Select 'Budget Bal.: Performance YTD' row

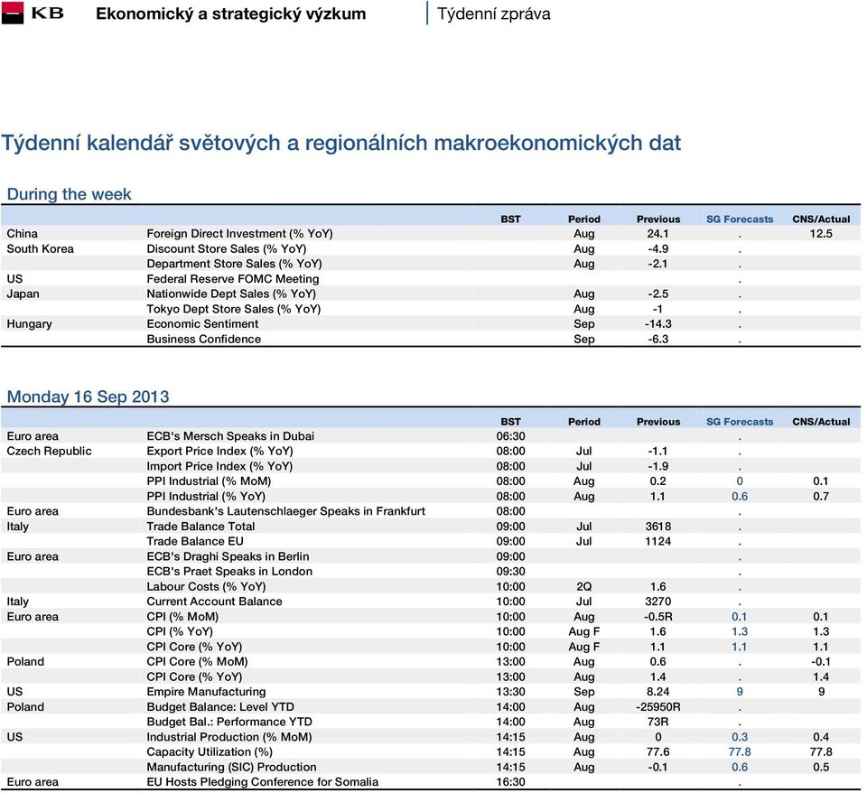pyautogui.click(x=431, y=722)
